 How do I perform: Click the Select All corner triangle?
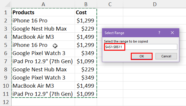(x=8, y=4)
